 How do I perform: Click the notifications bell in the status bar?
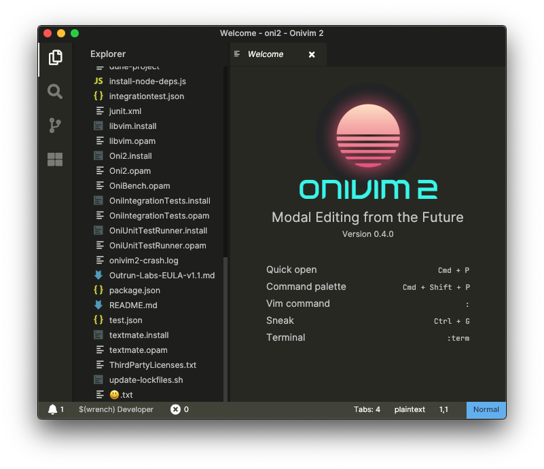click(53, 410)
